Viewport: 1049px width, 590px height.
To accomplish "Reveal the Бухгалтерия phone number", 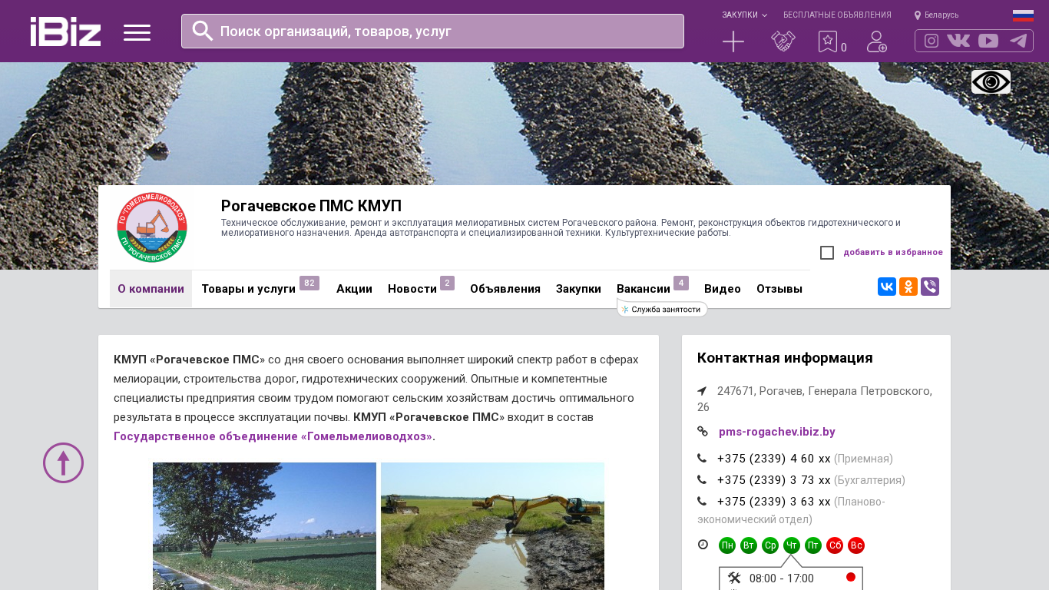I will pos(774,480).
